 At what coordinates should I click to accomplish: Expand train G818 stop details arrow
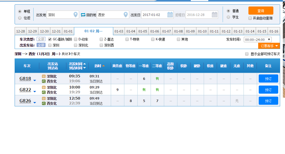point(34,80)
